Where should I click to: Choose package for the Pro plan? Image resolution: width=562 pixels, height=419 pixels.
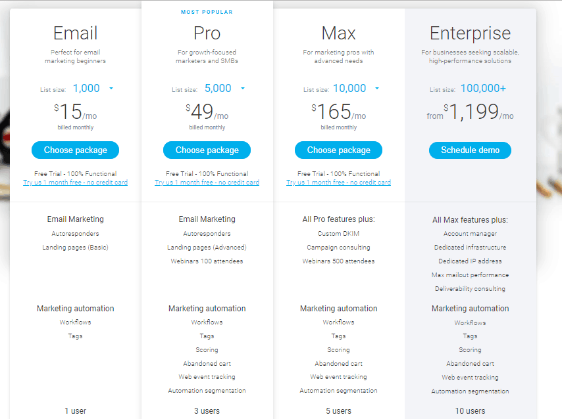click(207, 150)
